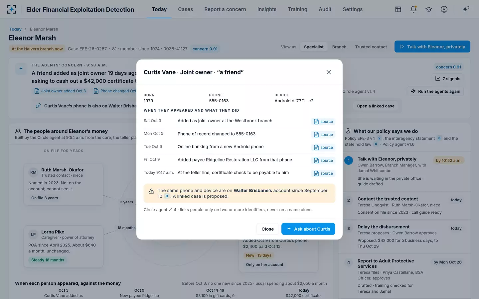Select the Ruth Marsh-Okafor card
This screenshot has height=299, width=479.
click(x=64, y=184)
